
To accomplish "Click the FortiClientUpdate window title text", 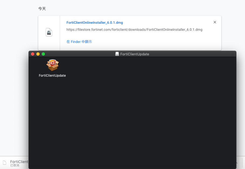I will tap(135, 54).
